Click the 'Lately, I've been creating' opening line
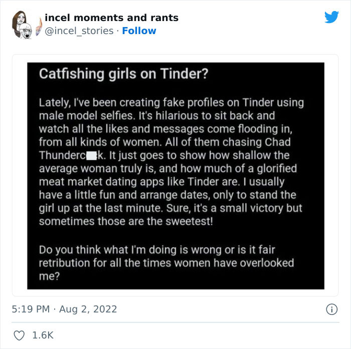This screenshot has width=351, height=349. click(x=171, y=103)
